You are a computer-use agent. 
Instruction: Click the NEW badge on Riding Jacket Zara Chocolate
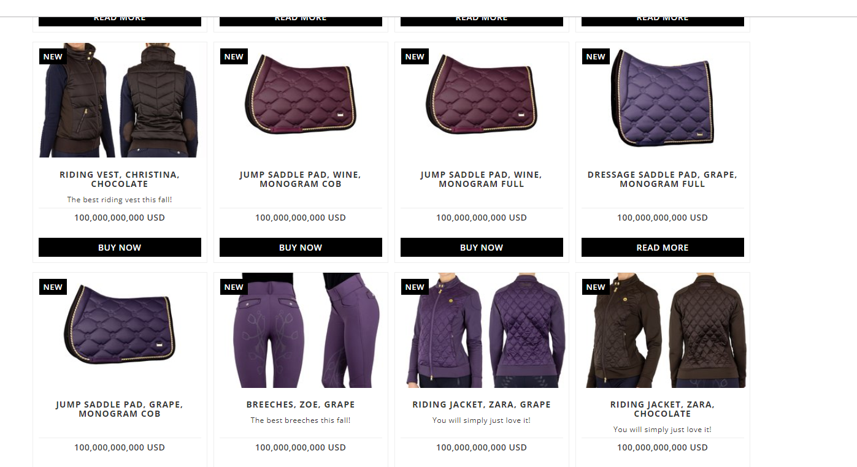click(x=596, y=287)
